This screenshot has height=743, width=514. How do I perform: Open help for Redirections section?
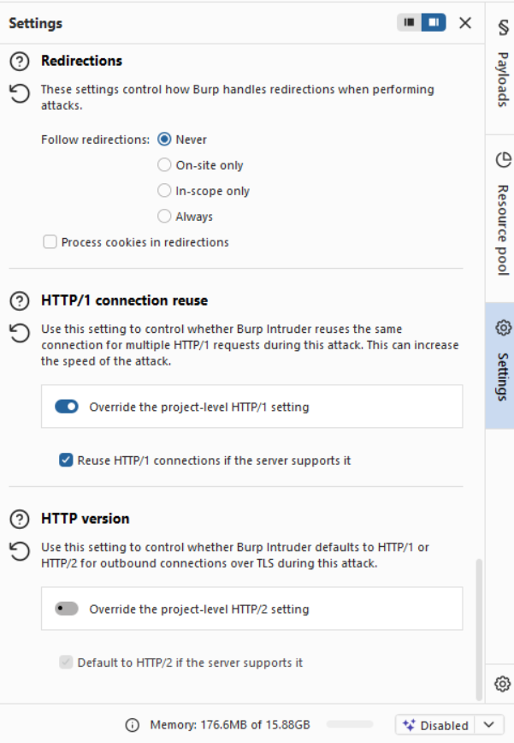pyautogui.click(x=20, y=62)
